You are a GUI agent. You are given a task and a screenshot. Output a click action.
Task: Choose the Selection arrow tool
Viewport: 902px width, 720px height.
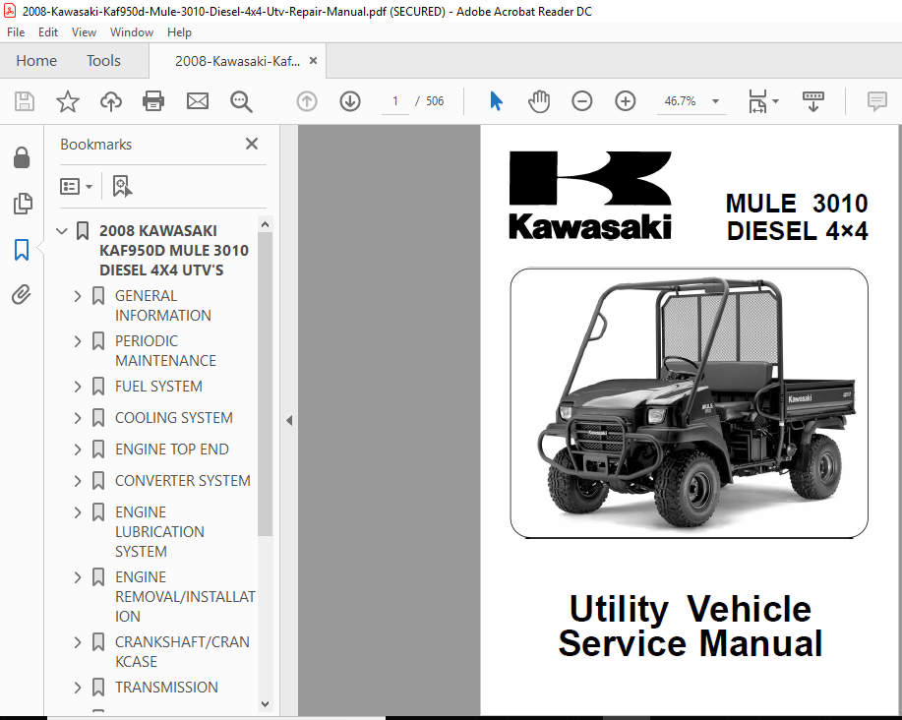[x=496, y=101]
